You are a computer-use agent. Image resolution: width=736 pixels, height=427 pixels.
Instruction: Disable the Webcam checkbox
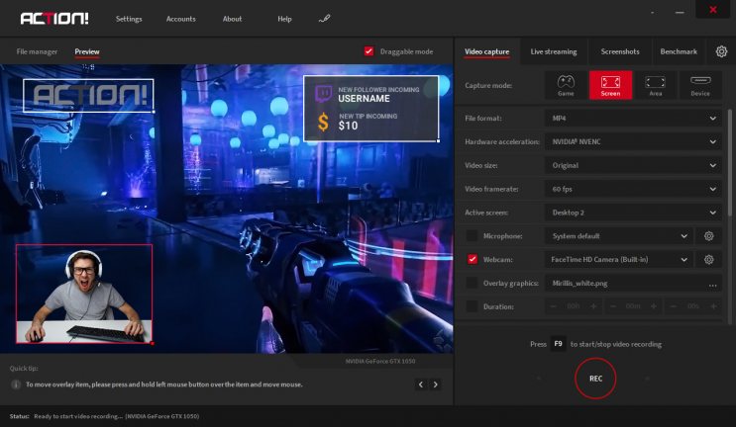473,259
